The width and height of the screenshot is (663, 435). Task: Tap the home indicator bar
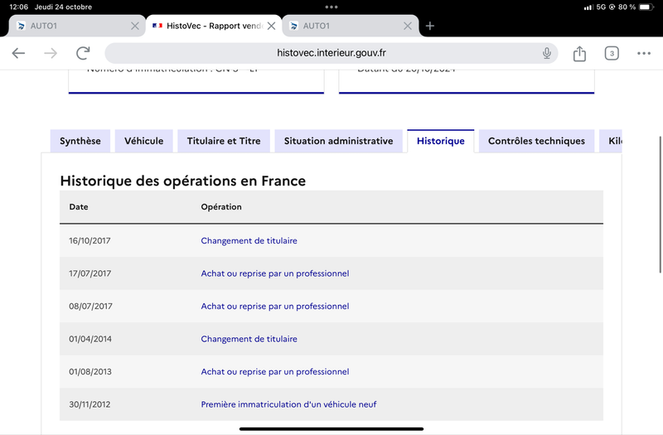[331, 428]
